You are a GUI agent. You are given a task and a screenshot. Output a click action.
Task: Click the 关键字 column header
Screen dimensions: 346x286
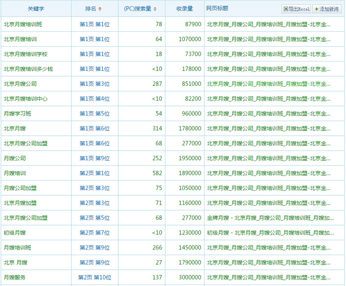pos(36,9)
